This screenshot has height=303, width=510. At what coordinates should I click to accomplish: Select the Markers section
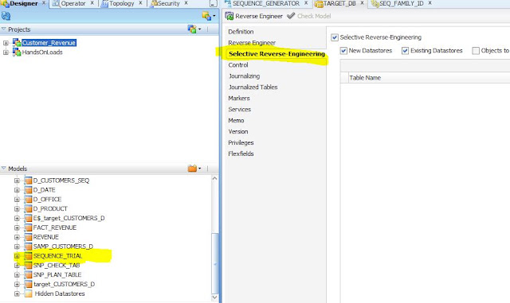click(239, 98)
